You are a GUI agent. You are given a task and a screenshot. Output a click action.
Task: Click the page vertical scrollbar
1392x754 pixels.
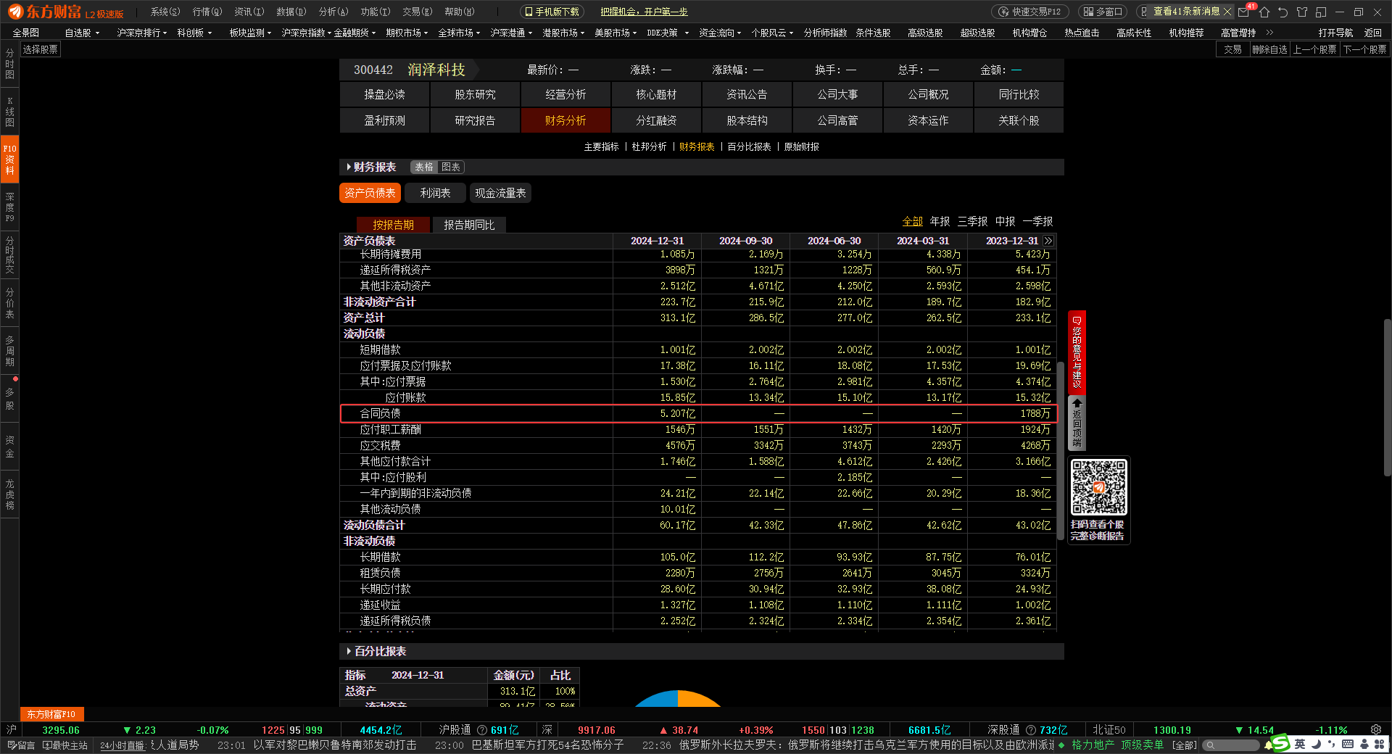click(x=1387, y=397)
